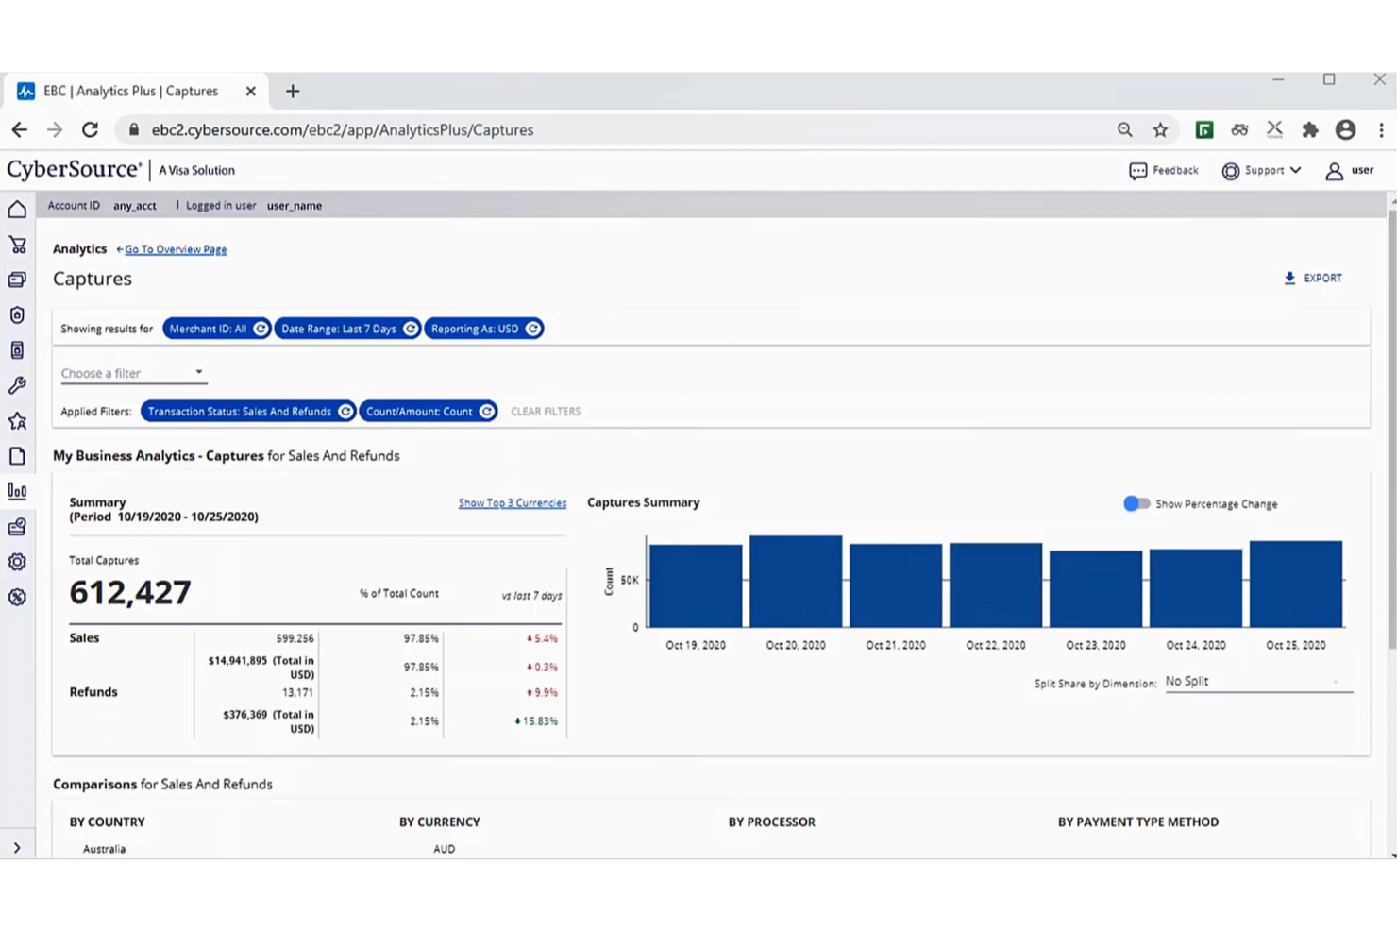
Task: Open the bar chart Analytics sidebar icon
Action: pos(17,490)
